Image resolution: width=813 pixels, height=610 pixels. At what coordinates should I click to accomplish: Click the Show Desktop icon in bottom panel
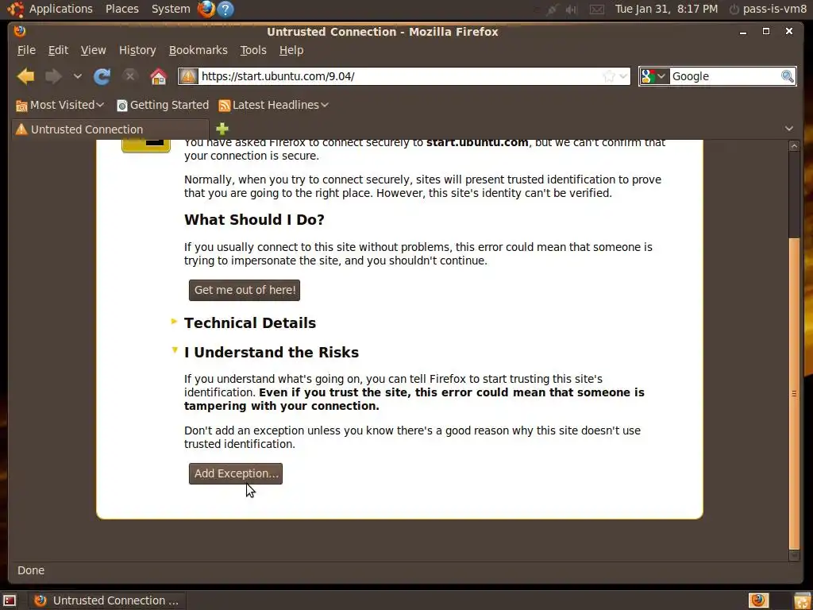click(10, 600)
